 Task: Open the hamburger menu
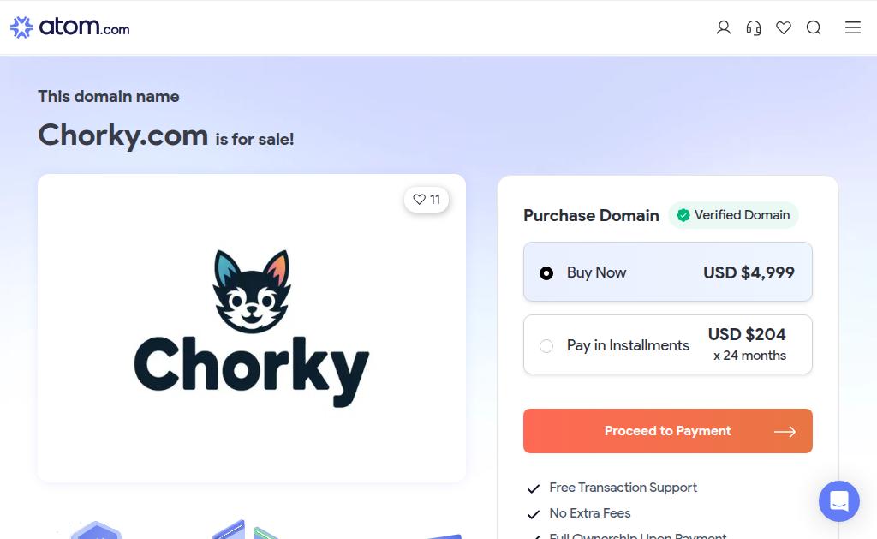click(x=852, y=27)
